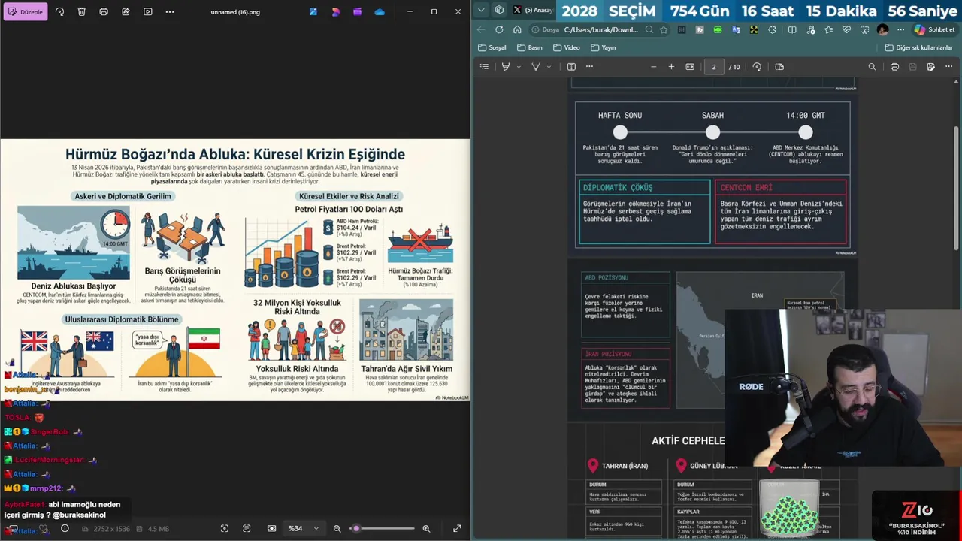Go to browser home page

click(x=517, y=30)
